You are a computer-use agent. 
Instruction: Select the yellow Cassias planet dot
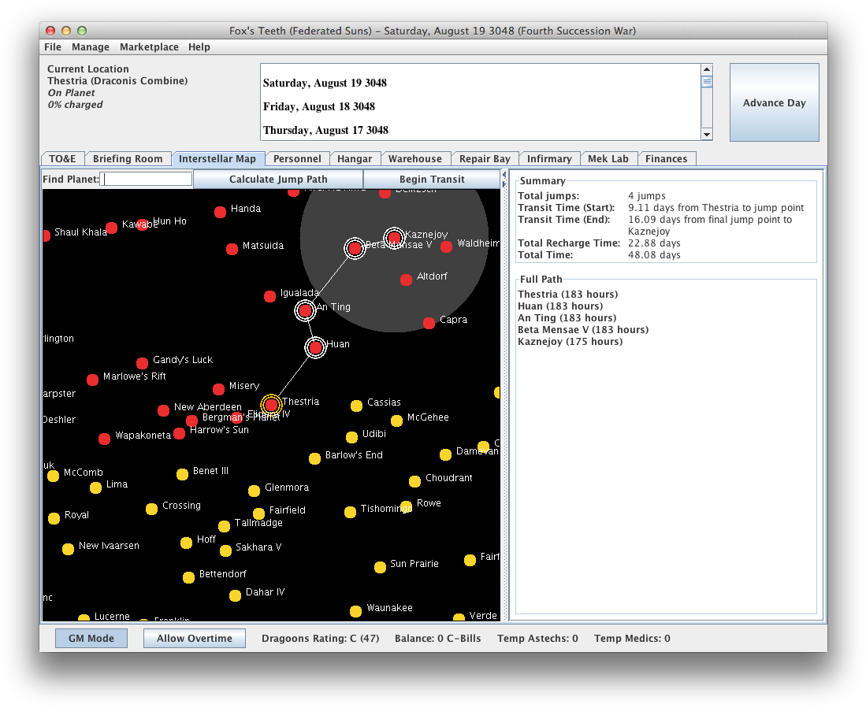356,406
